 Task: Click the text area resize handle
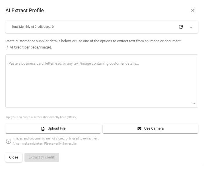click(x=193, y=103)
